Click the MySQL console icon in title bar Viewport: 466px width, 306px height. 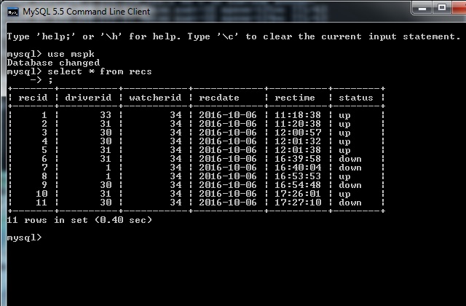point(12,10)
